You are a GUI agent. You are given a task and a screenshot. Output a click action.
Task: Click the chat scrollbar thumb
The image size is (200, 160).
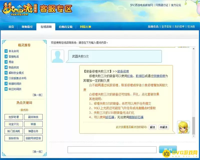pyautogui.click(x=193, y=126)
